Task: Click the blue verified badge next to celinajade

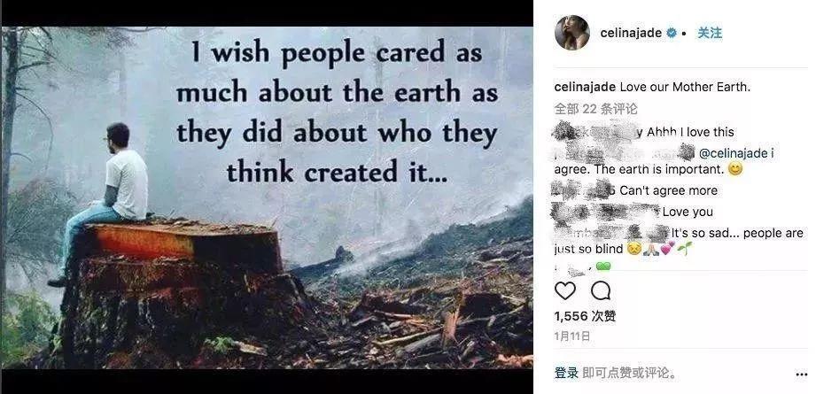Action: [672, 34]
